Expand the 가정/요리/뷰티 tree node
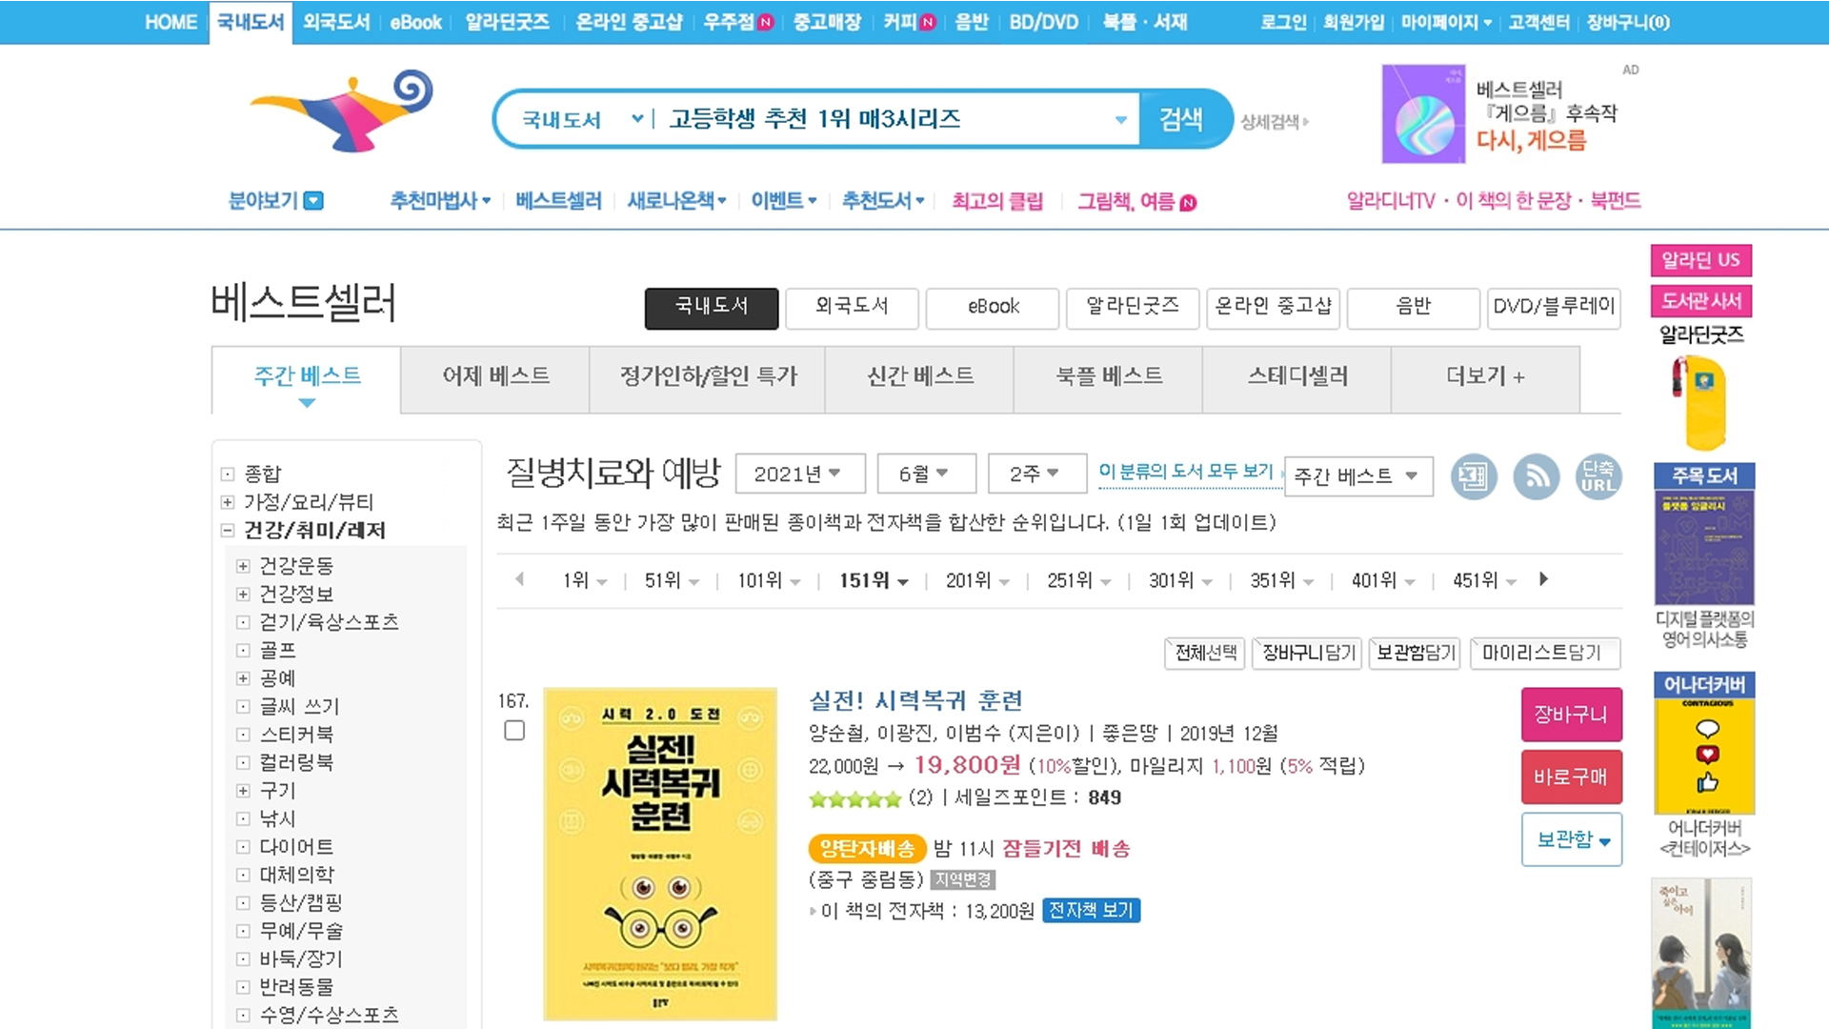Screen dimensions: 1829x1029 pyautogui.click(x=228, y=502)
